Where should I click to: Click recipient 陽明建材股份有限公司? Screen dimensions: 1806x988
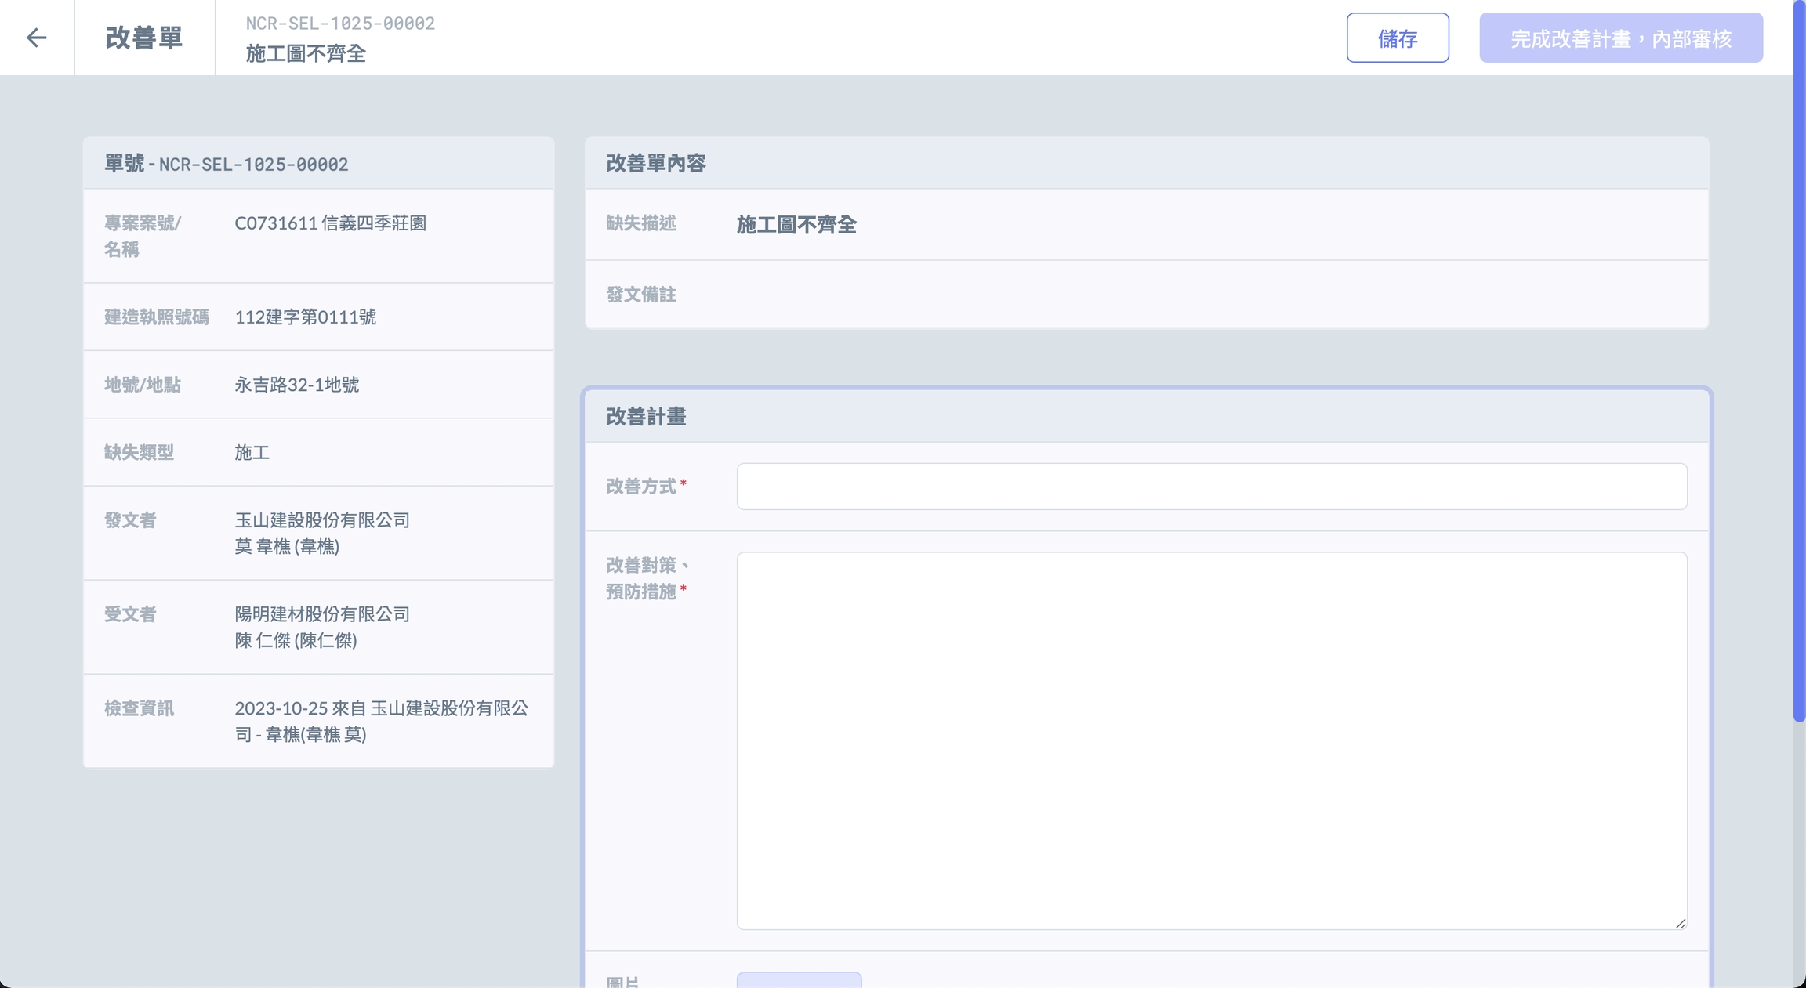click(322, 614)
